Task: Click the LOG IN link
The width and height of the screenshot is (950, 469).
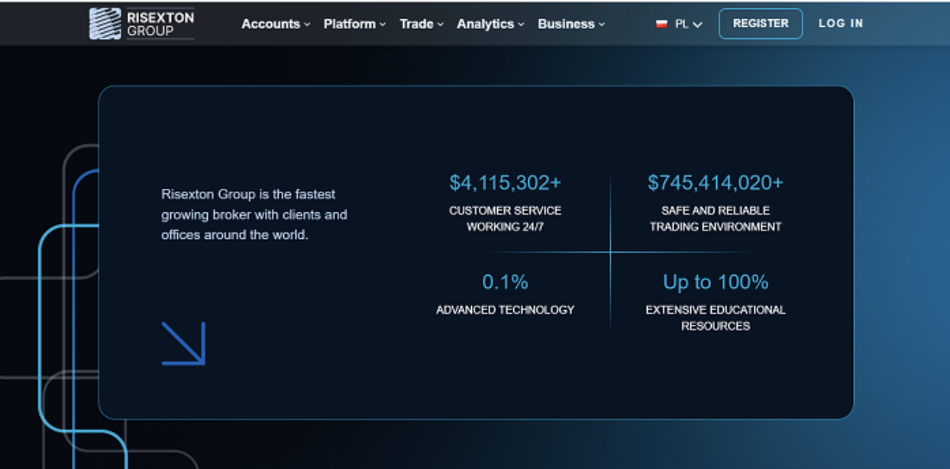Action: 841,24
